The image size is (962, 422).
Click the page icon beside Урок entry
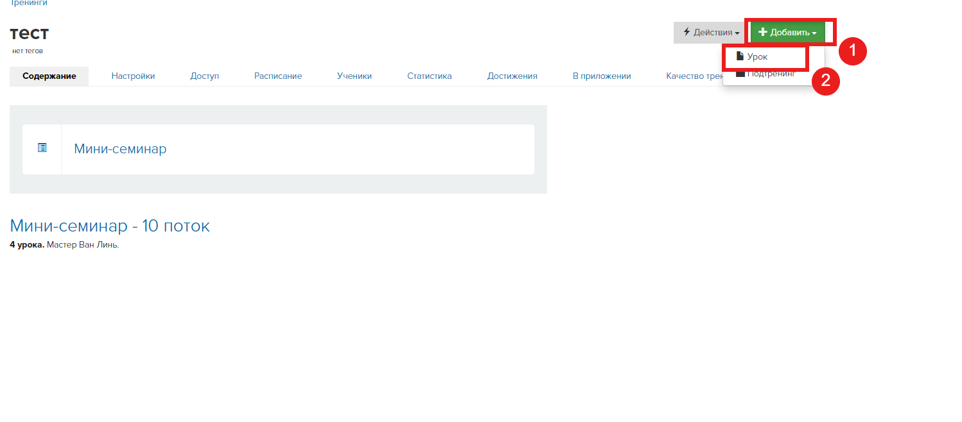pos(740,56)
